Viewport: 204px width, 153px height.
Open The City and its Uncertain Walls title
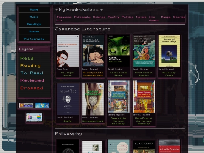pyautogui.click(x=93, y=74)
